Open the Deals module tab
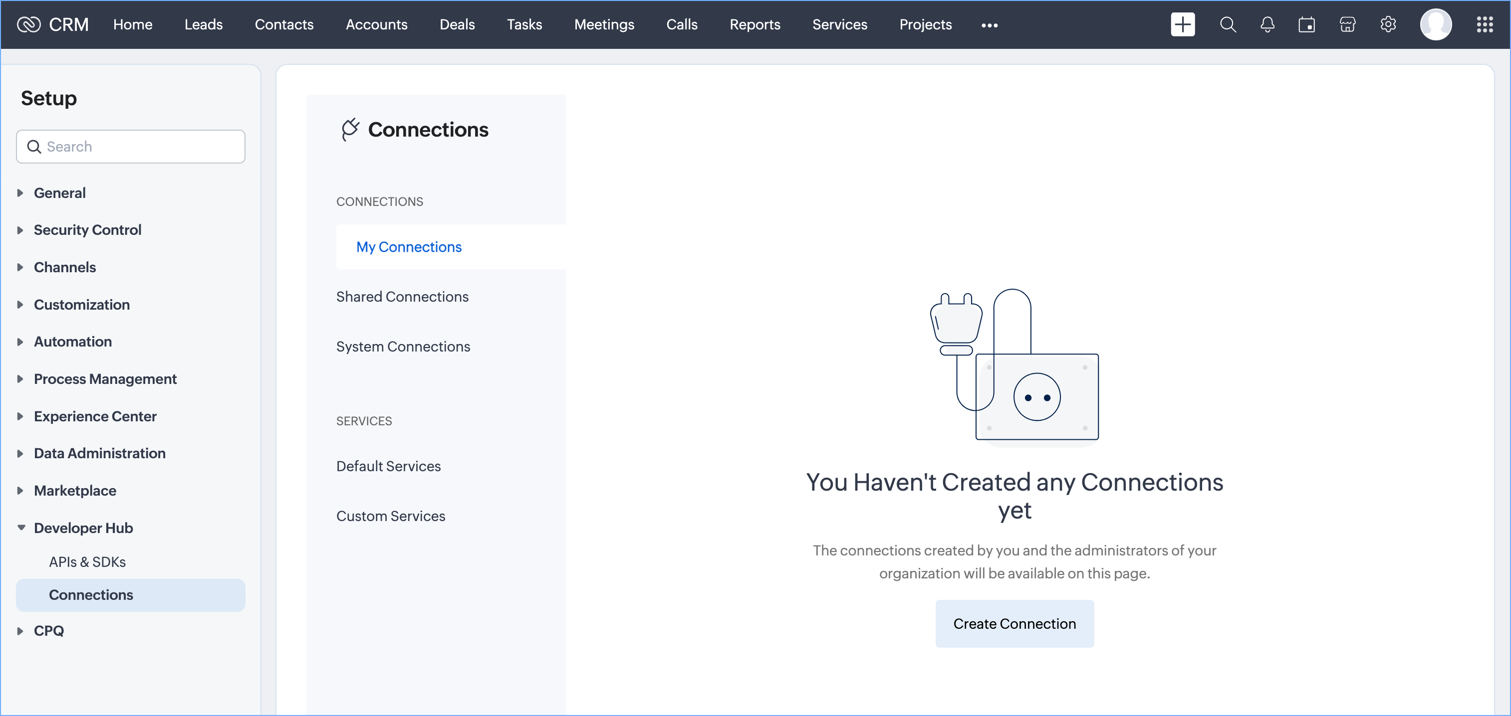Image resolution: width=1511 pixels, height=716 pixels. 457,24
